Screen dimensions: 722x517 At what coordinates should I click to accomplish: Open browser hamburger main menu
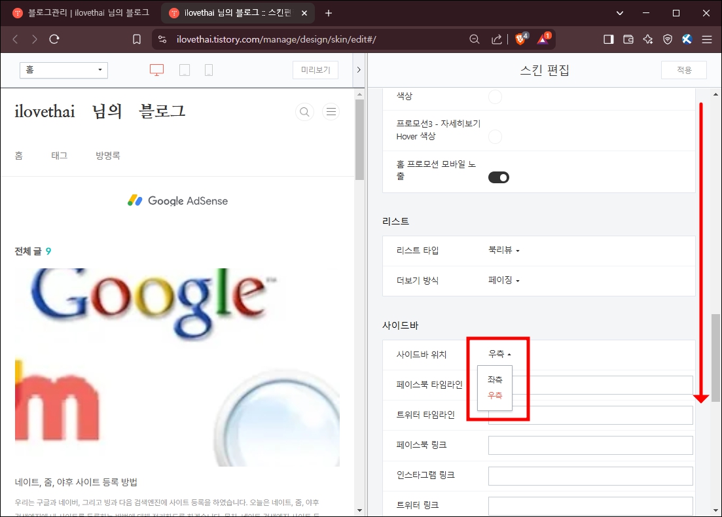707,39
